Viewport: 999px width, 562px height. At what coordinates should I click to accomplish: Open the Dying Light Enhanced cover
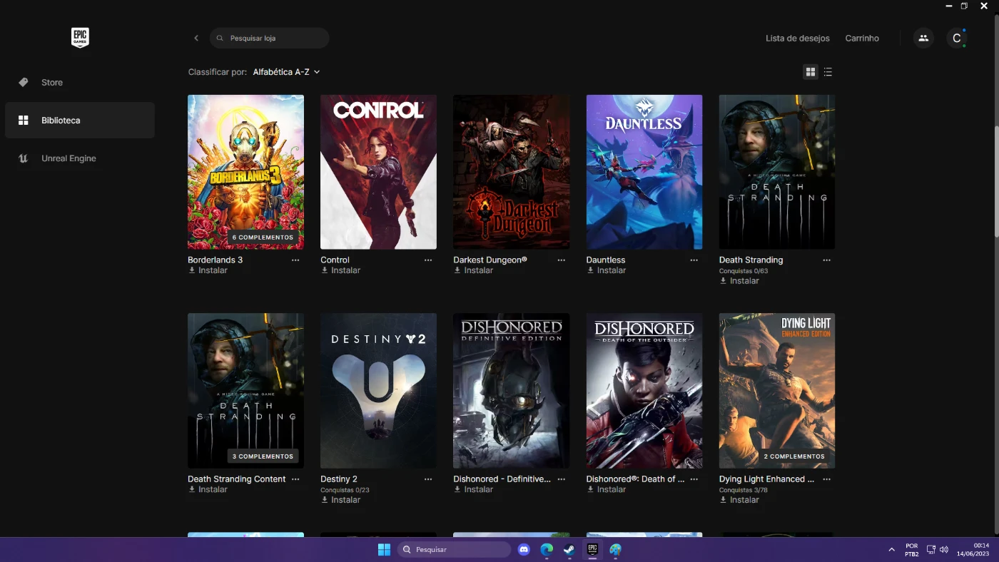pos(777,391)
